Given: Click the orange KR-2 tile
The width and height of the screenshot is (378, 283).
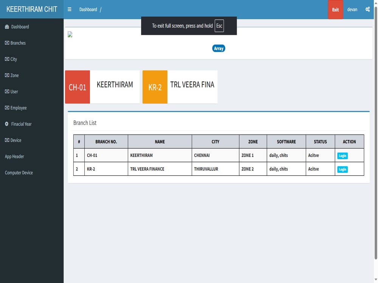Looking at the screenshot, I should (x=155, y=87).
